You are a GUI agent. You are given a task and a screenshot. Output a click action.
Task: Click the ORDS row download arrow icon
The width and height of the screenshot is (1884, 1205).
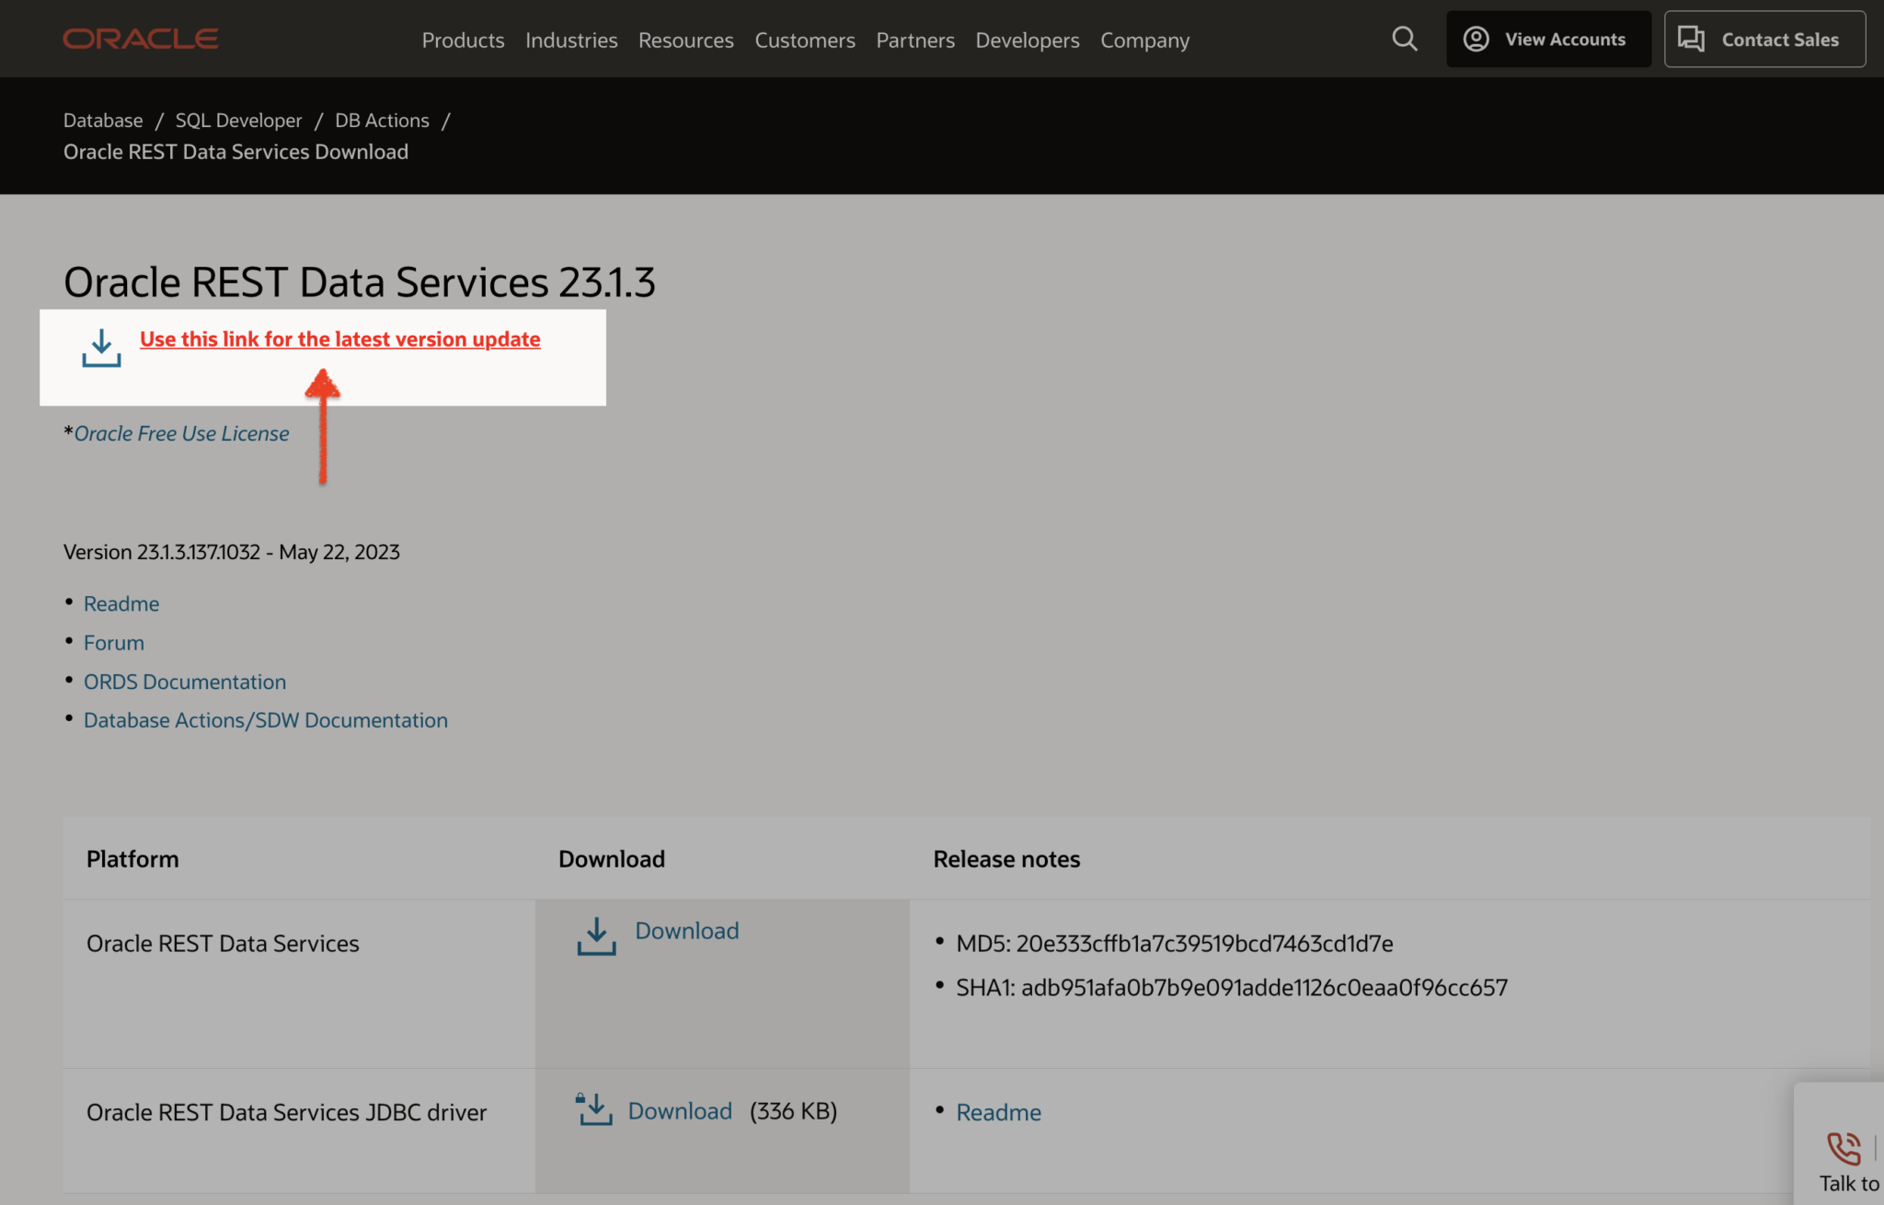(596, 936)
